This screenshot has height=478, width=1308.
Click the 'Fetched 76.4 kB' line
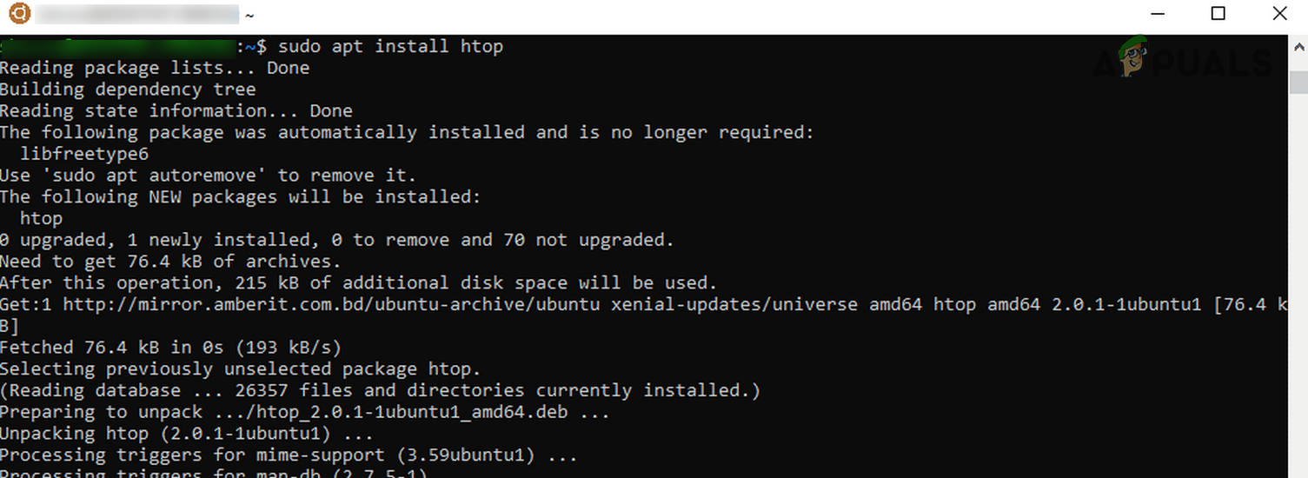(x=170, y=348)
